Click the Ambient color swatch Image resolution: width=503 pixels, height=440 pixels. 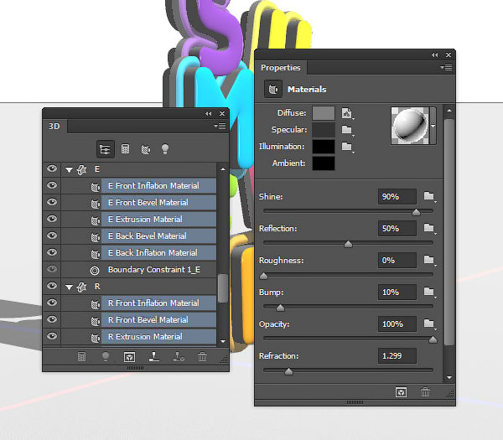(x=324, y=163)
